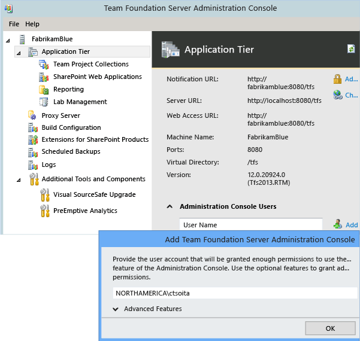Viewport: 360px width, 341px height.
Task: Click the add user icon beside Add
Action: [338, 224]
